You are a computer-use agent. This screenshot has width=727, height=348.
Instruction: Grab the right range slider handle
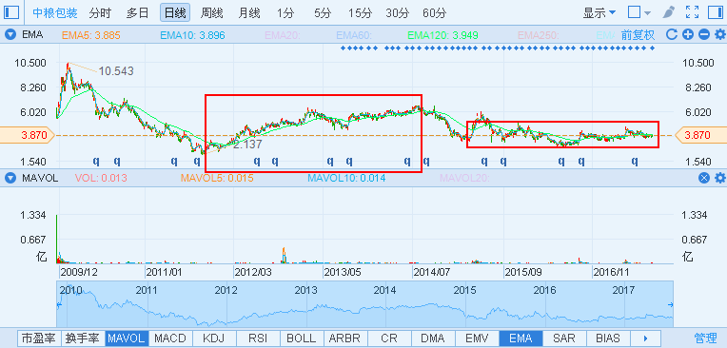click(x=671, y=304)
